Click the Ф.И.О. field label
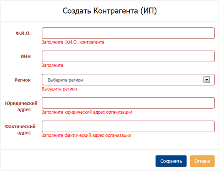The width and height of the screenshot is (220, 171). pos(23,33)
